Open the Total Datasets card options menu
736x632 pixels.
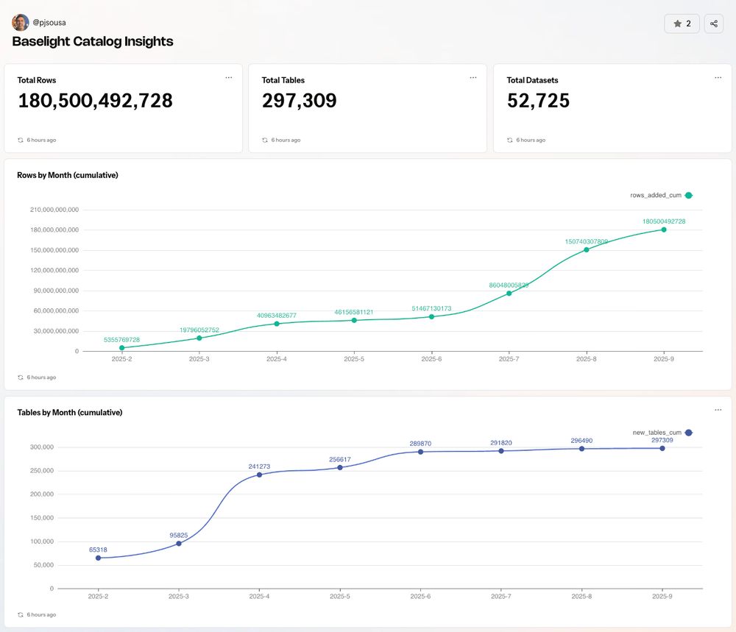718,78
